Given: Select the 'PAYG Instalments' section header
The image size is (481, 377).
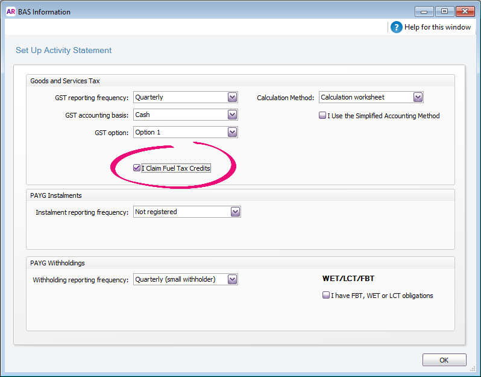Looking at the screenshot, I should [56, 195].
